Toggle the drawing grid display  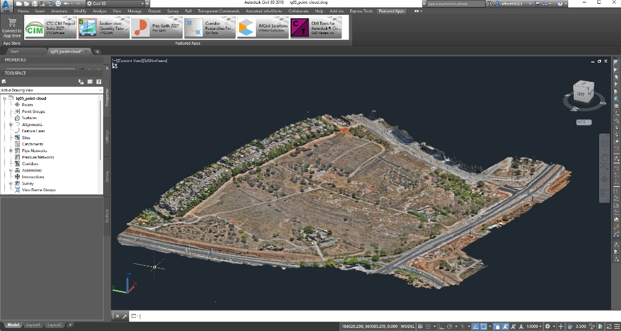point(420,326)
